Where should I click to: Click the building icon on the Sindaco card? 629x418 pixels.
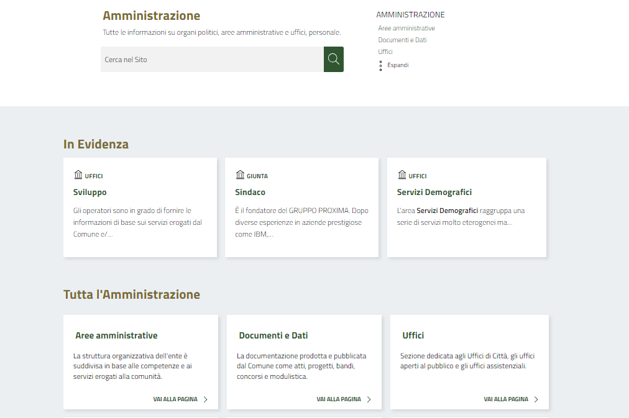pos(240,175)
